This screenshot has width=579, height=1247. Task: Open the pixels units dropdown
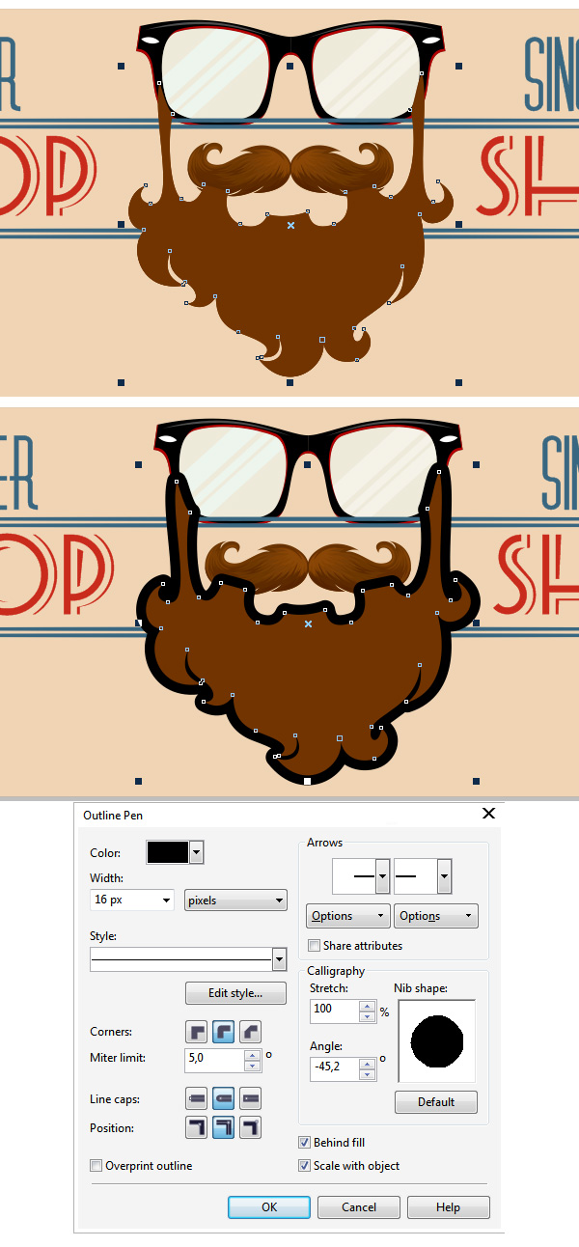click(x=235, y=901)
